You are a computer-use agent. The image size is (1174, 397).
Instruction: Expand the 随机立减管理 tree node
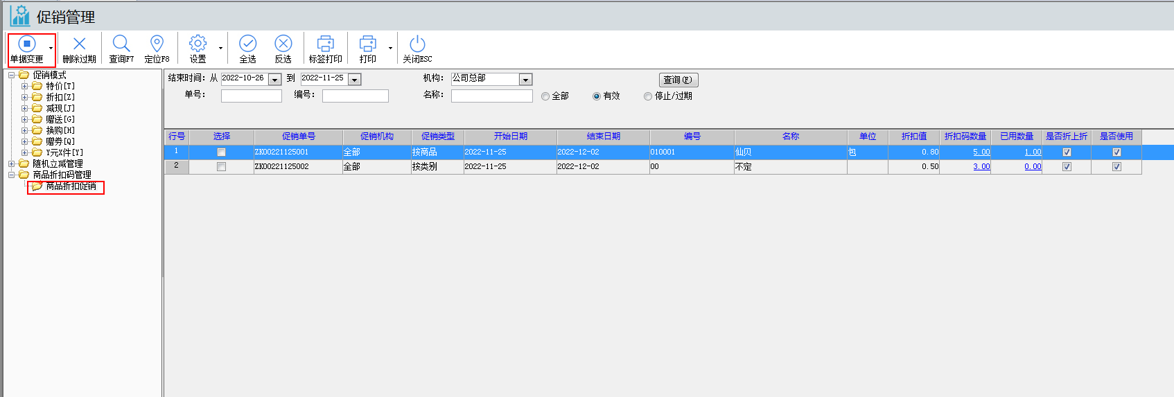click(11, 164)
